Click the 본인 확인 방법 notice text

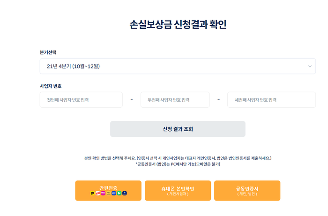coord(178,158)
